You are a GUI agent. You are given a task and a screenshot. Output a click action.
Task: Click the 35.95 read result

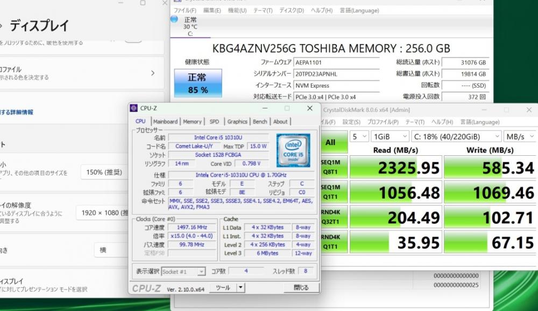pyautogui.click(x=395, y=242)
